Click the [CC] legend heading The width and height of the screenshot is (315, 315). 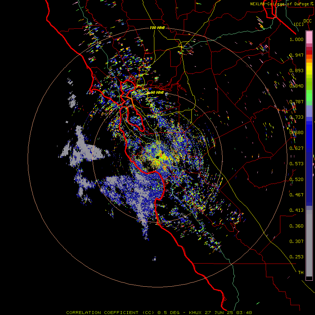[299, 24]
